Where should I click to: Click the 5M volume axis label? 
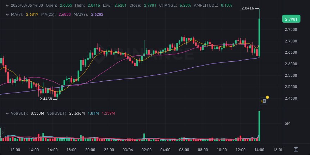click(x=287, y=123)
